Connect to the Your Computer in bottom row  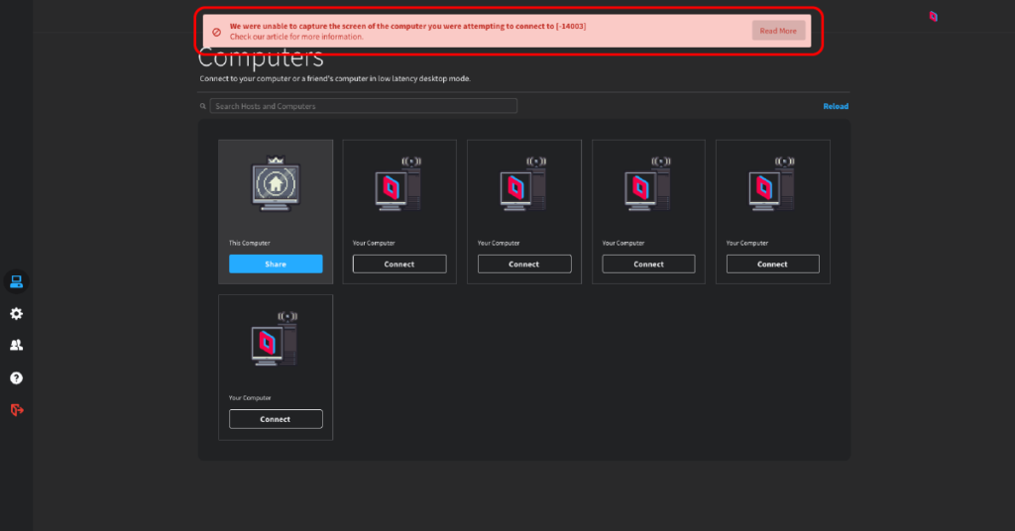[x=276, y=419]
